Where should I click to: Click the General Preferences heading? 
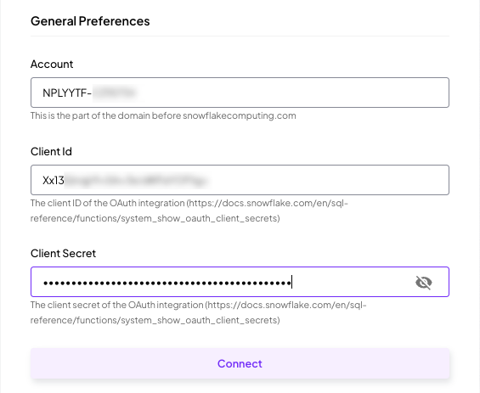(90, 21)
